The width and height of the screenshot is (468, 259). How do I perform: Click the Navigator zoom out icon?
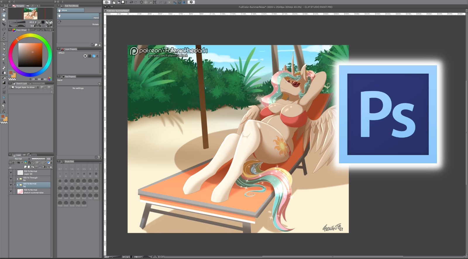[36, 22]
